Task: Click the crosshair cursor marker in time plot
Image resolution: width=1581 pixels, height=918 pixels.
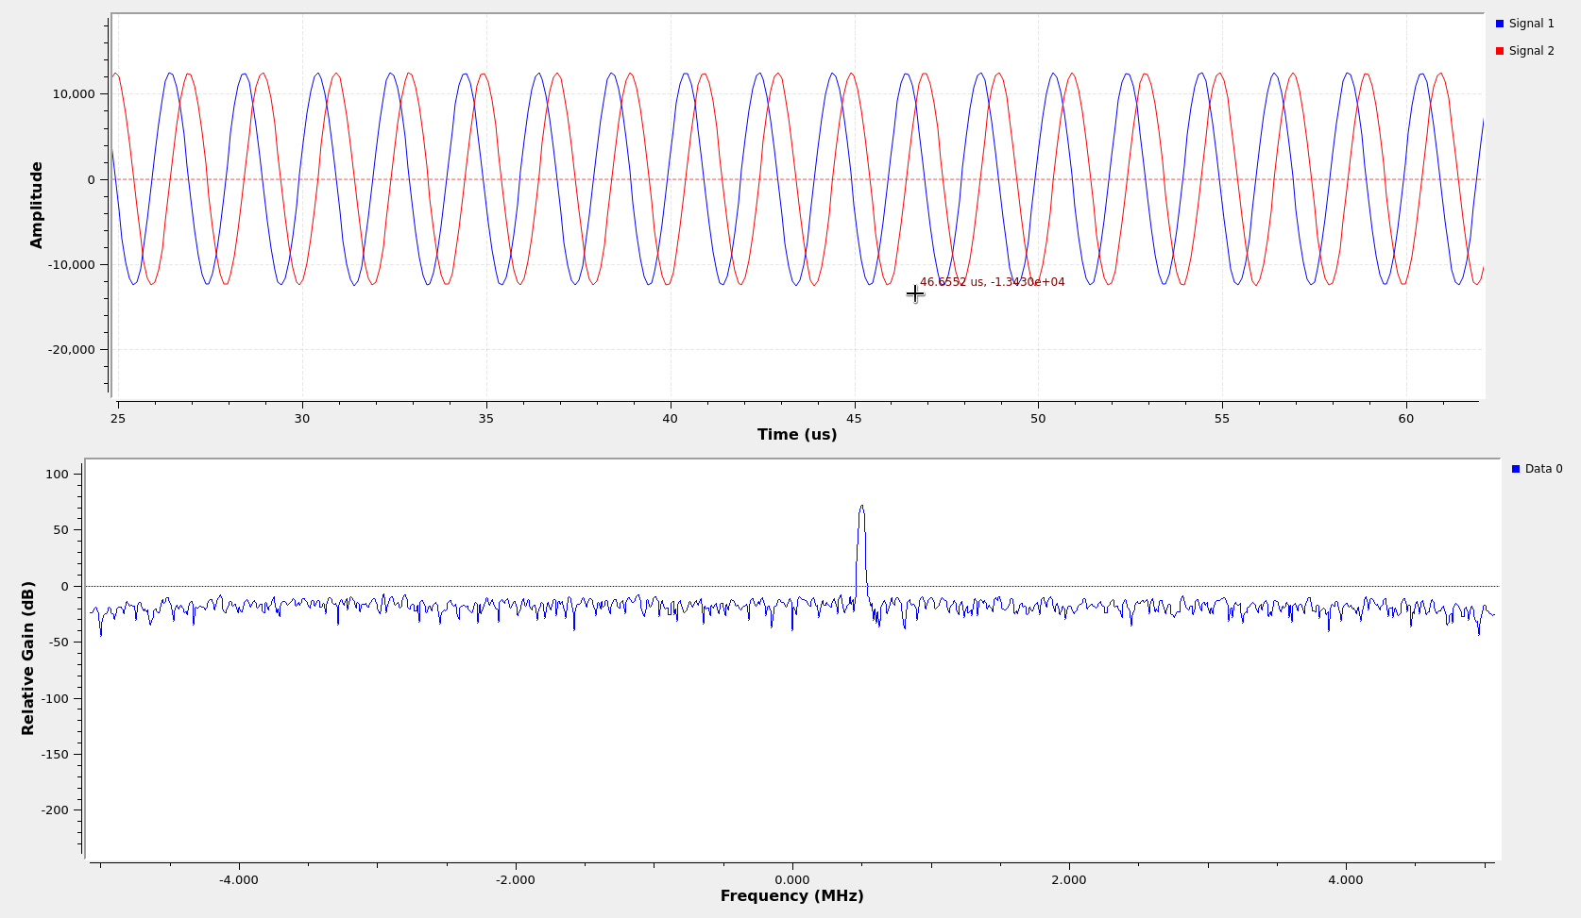Action: 914,293
